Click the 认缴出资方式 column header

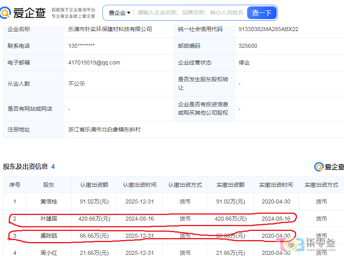185,185
